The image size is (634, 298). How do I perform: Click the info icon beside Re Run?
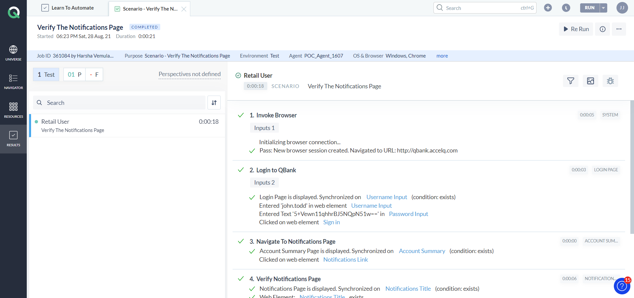603,29
